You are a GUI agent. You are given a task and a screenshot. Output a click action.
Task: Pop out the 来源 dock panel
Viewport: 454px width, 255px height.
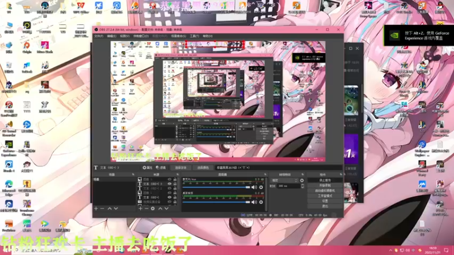[x=178, y=175]
